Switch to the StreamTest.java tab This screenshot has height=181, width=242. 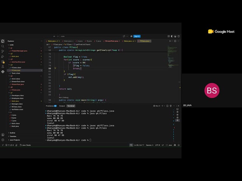click(112, 41)
